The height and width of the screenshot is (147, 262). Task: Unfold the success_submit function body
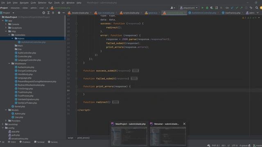tap(136, 71)
